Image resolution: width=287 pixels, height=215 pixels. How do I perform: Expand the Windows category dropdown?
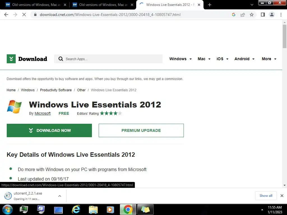coord(180,59)
